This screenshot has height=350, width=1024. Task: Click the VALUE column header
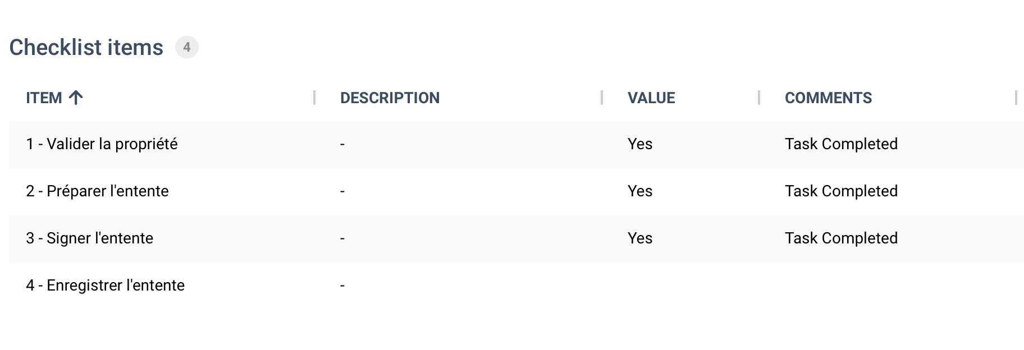651,98
